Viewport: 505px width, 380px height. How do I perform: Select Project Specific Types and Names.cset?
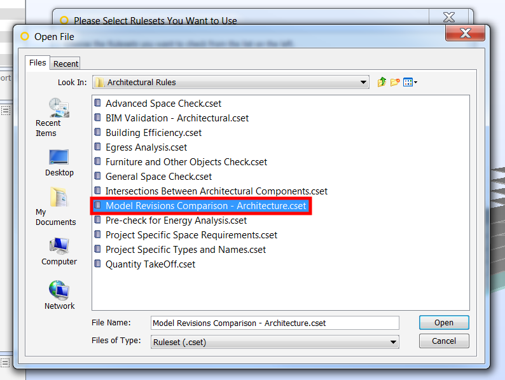click(186, 250)
